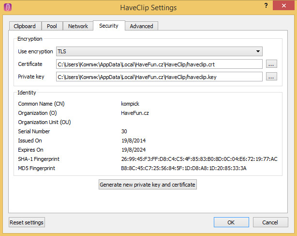Click the Organization Unit (OU) label
This screenshot has width=297, height=236.
[x=45, y=122]
